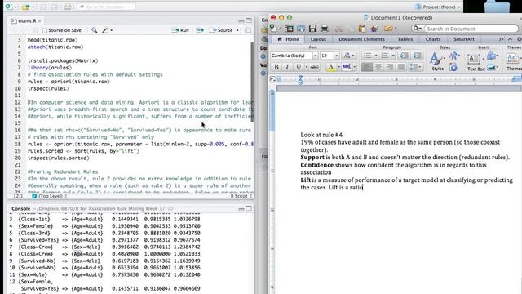
Task: Toggle center text alignment
Action: point(378,67)
